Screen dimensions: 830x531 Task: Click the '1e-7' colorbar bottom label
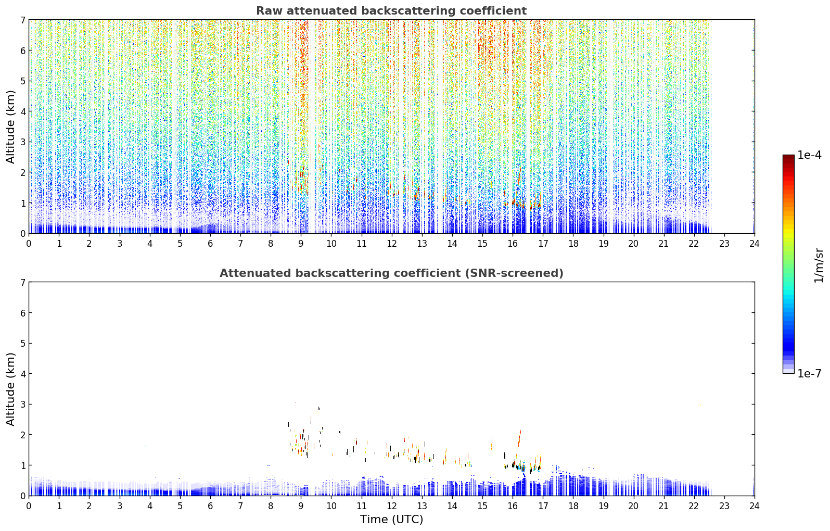[809, 373]
